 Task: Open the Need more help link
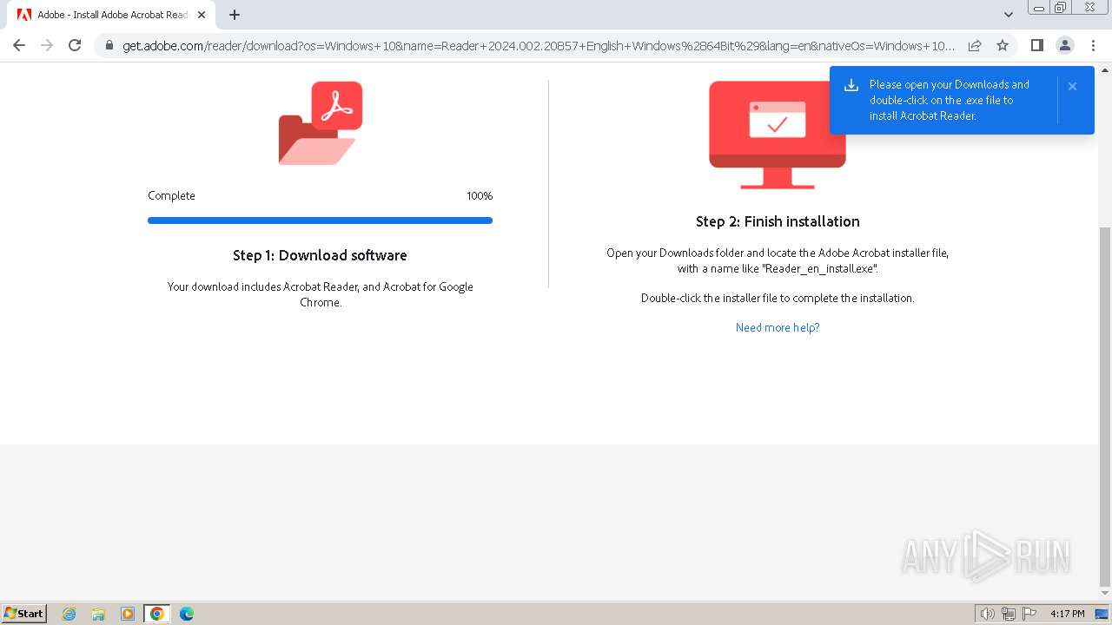coord(778,327)
